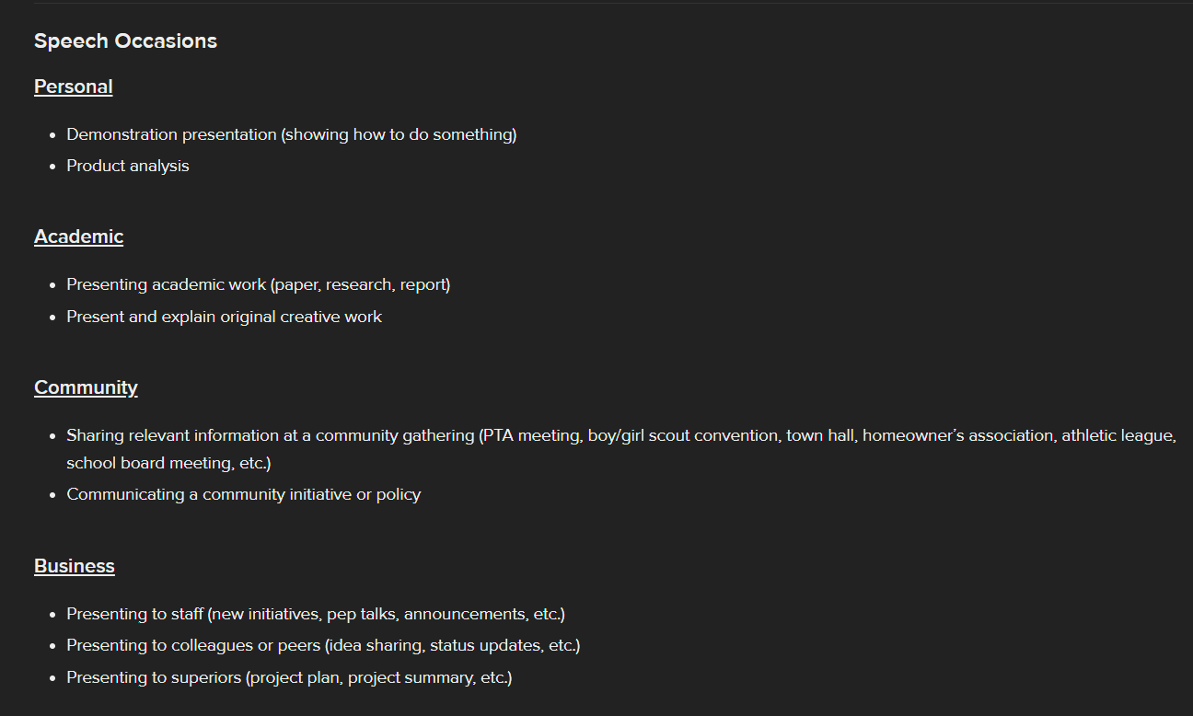Click Present and explain original creative work
This screenshot has height=716, width=1193.
[x=225, y=317]
